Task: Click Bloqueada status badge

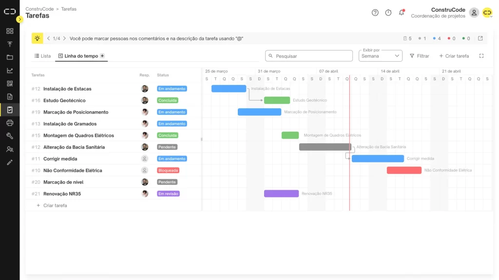Action: pos(168,171)
